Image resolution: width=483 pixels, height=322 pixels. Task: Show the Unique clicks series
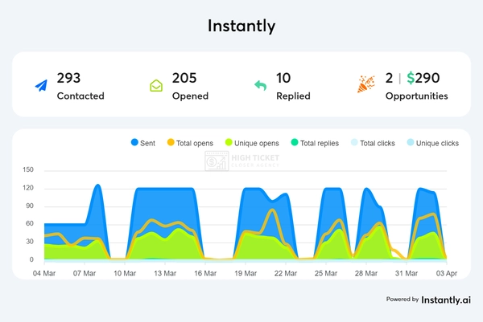click(431, 143)
